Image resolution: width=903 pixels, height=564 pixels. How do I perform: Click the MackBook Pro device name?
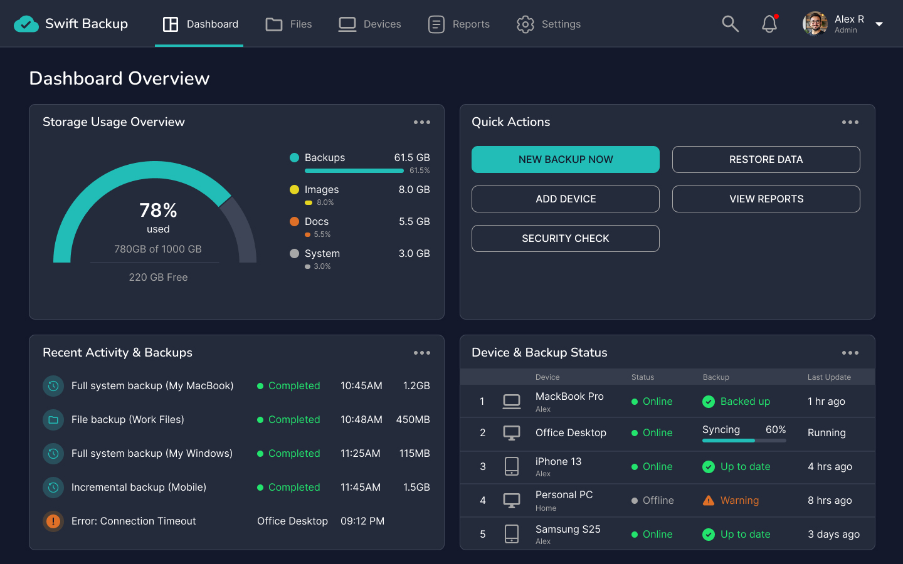click(569, 397)
